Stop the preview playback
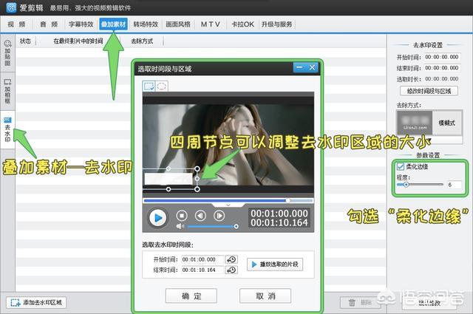 click(x=182, y=215)
